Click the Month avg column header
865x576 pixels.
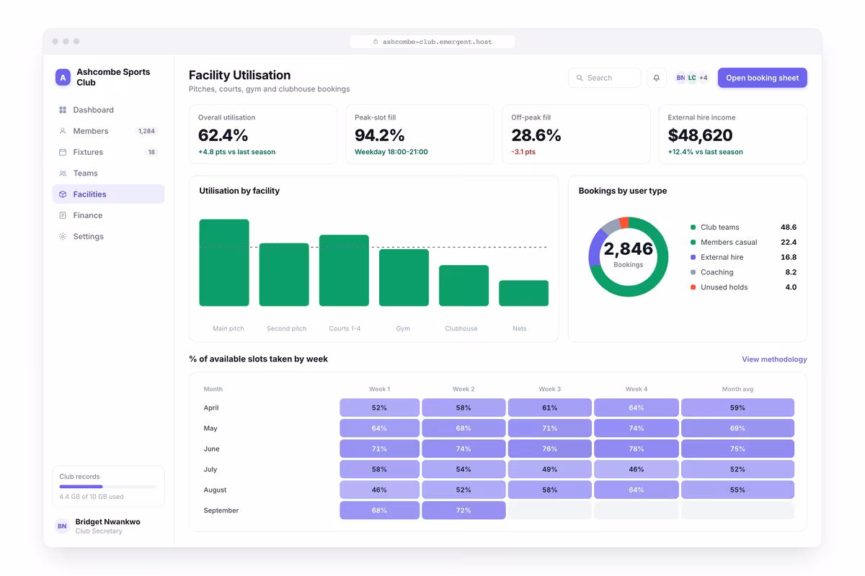coord(737,389)
